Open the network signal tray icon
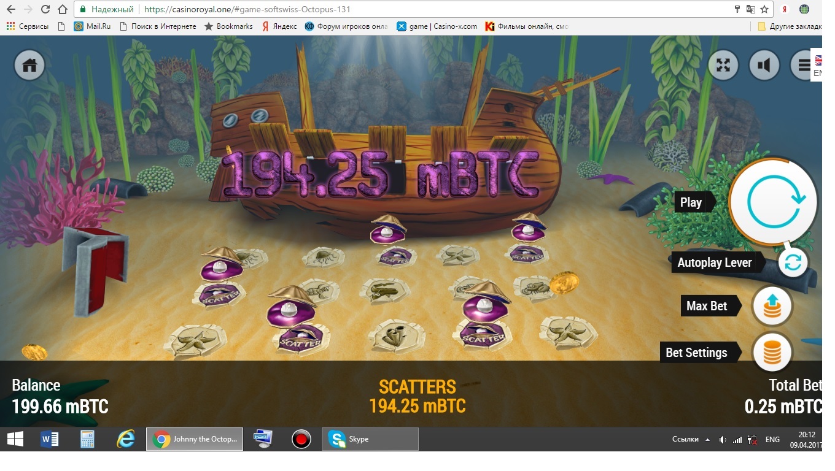835x471 pixels. tap(737, 439)
